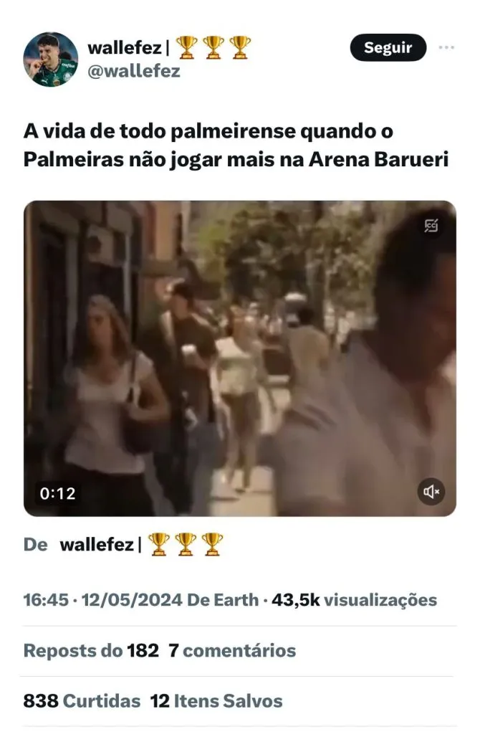Unmute the video with speaker icon
This screenshot has height=734, width=480.
click(431, 492)
